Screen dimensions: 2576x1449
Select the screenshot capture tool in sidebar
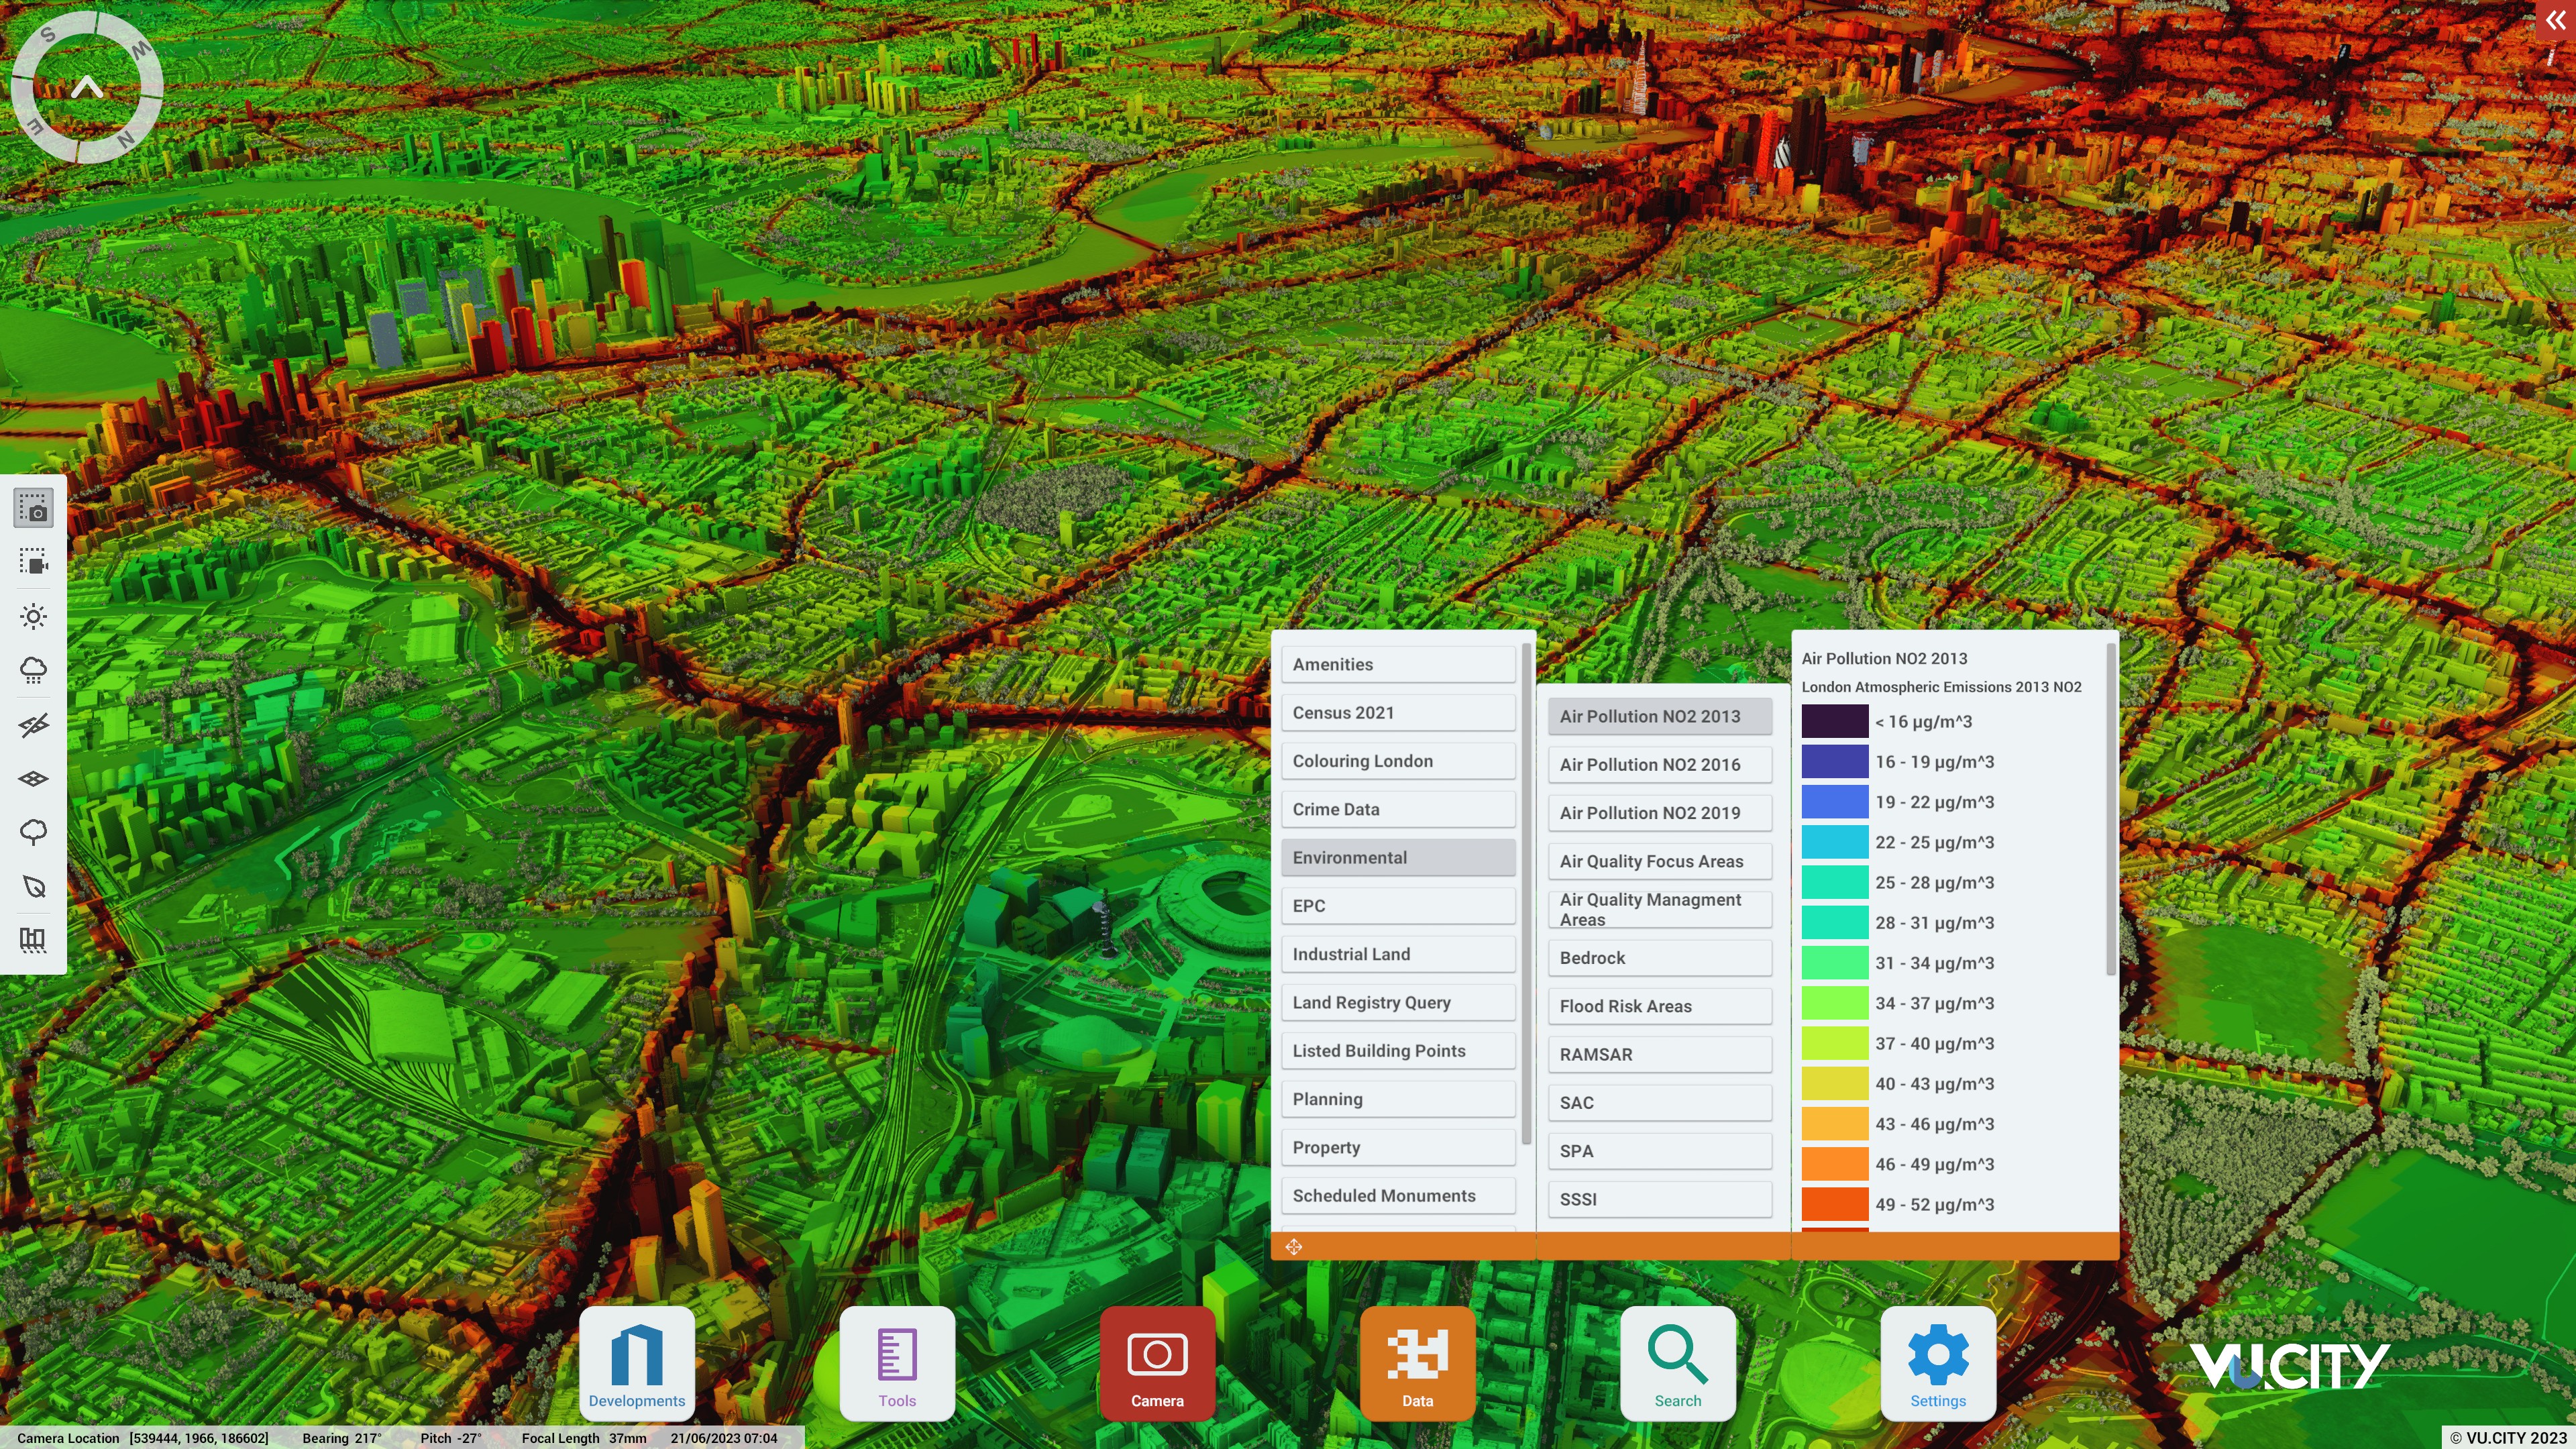[33, 508]
